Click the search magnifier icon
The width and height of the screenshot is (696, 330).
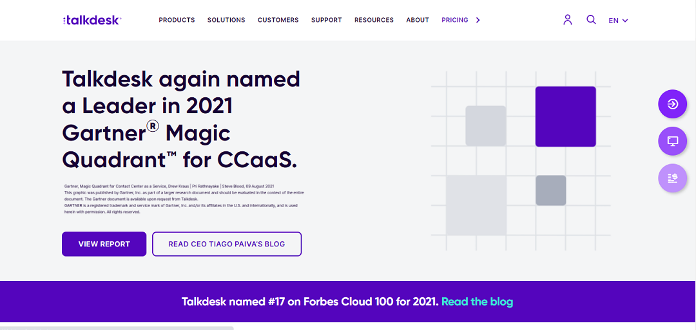[x=591, y=19]
